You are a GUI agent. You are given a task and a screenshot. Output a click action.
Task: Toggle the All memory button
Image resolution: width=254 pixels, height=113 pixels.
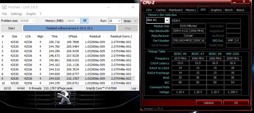tap(85, 21)
